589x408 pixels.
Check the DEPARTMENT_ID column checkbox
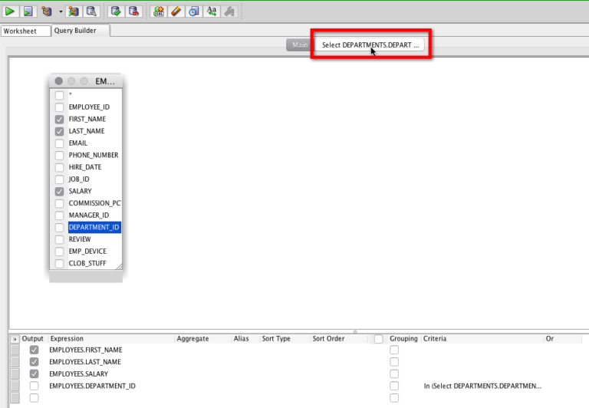coord(59,227)
